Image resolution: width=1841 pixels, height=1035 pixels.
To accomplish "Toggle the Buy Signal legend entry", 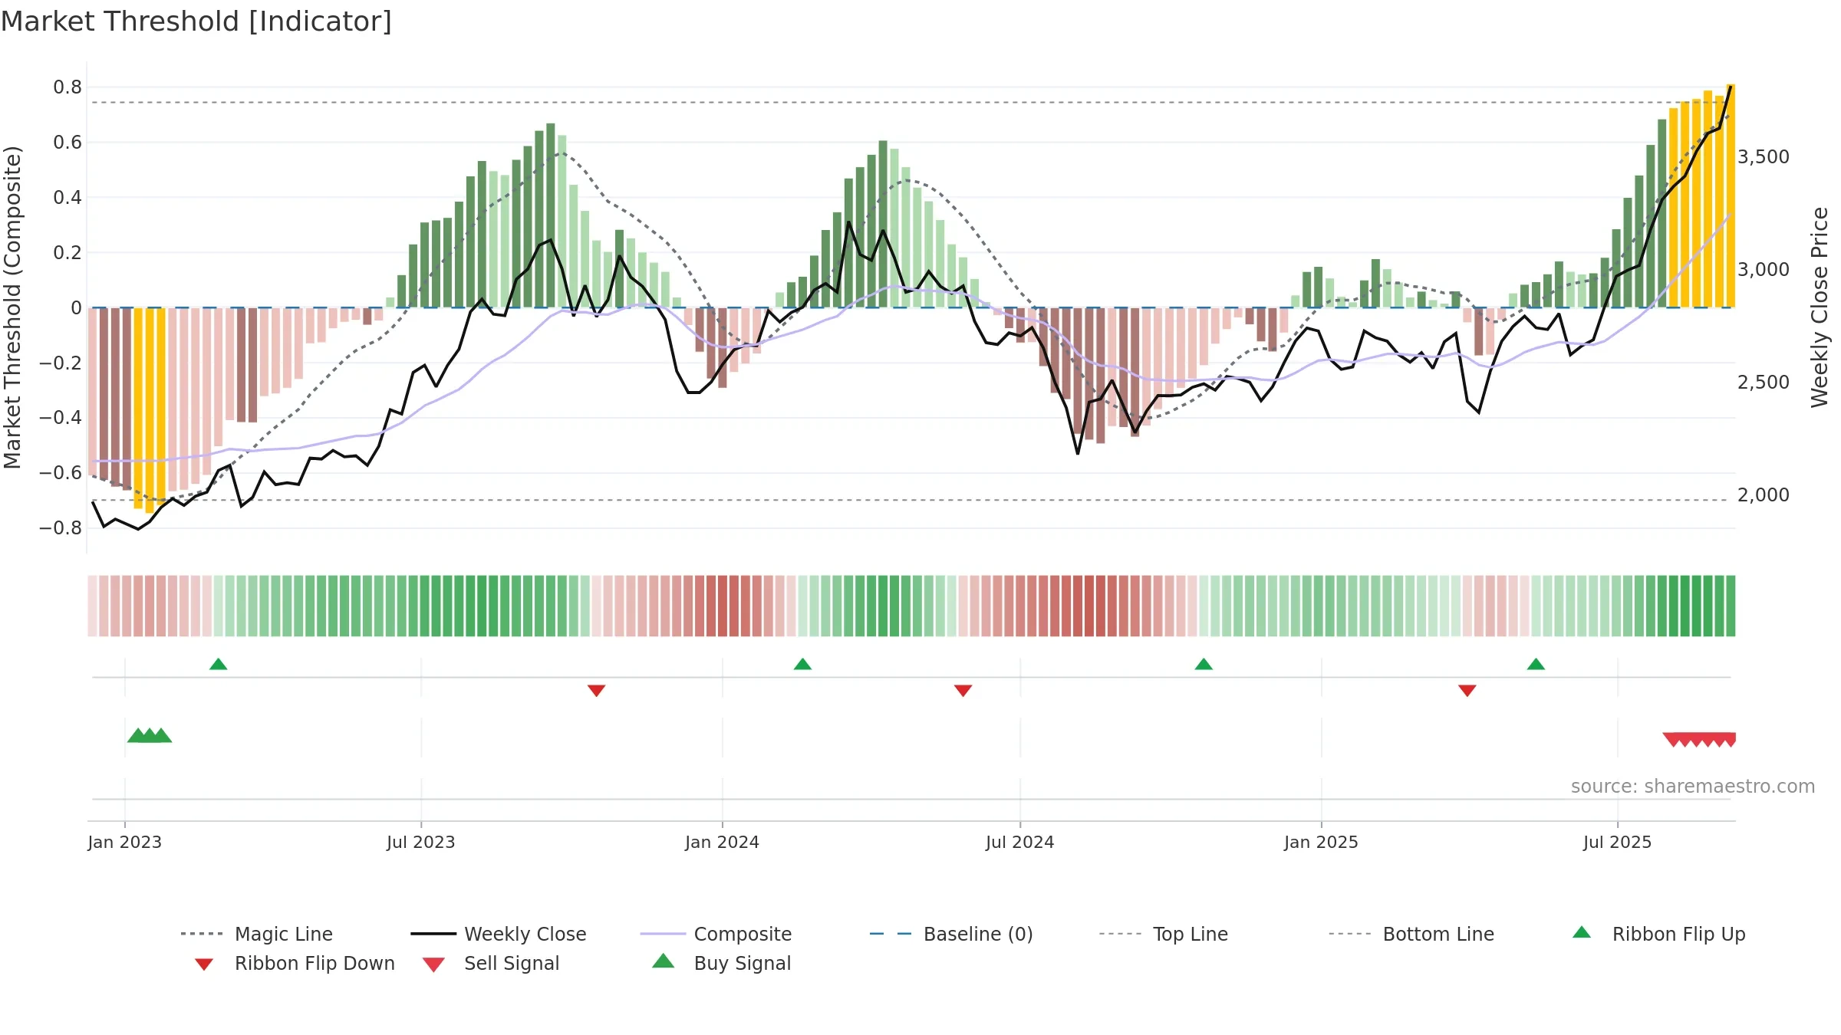I will point(721,963).
